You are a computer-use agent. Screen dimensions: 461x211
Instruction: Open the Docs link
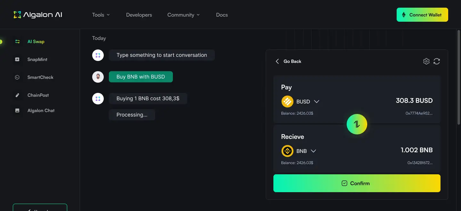click(222, 15)
